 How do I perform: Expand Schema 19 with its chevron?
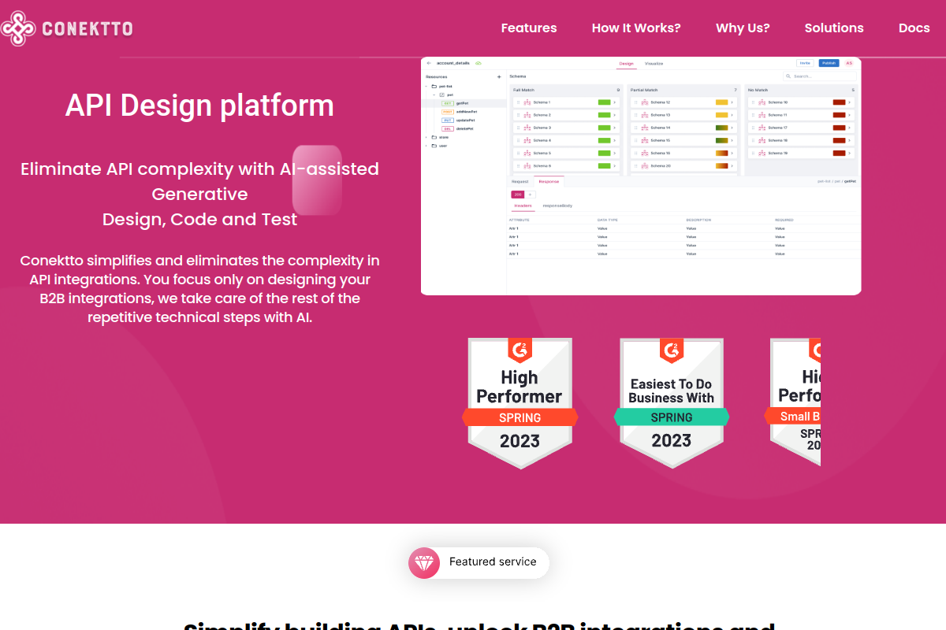(849, 153)
